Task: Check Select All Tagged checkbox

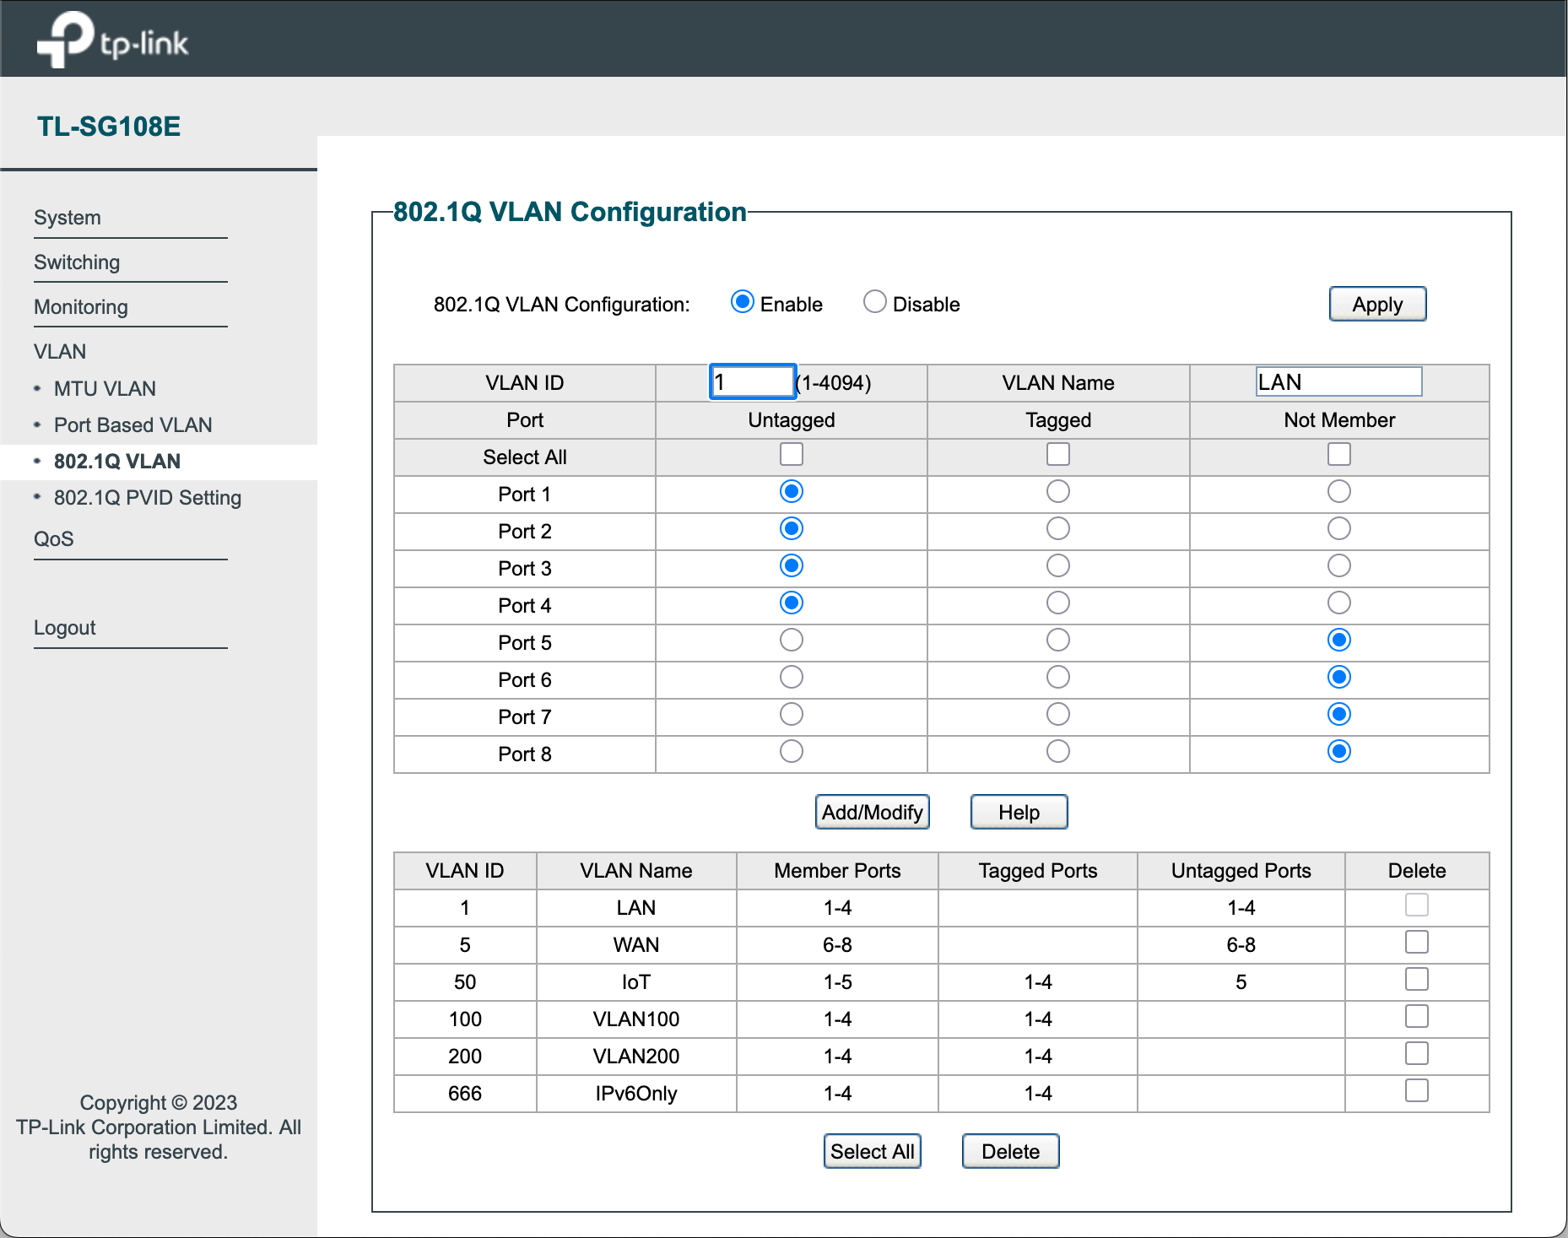Action: [1058, 455]
